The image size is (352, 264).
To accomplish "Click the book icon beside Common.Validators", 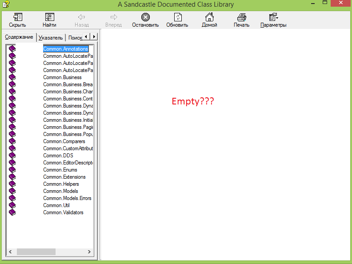I will click(x=12, y=212).
